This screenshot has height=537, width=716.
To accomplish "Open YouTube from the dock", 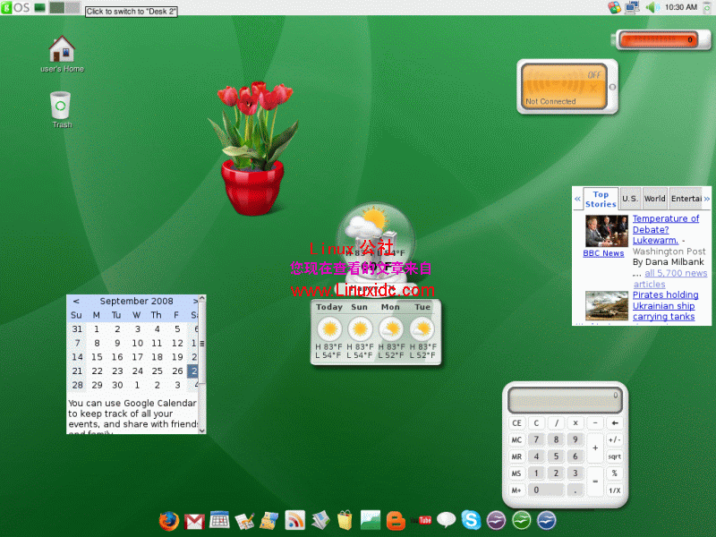I will [422, 519].
